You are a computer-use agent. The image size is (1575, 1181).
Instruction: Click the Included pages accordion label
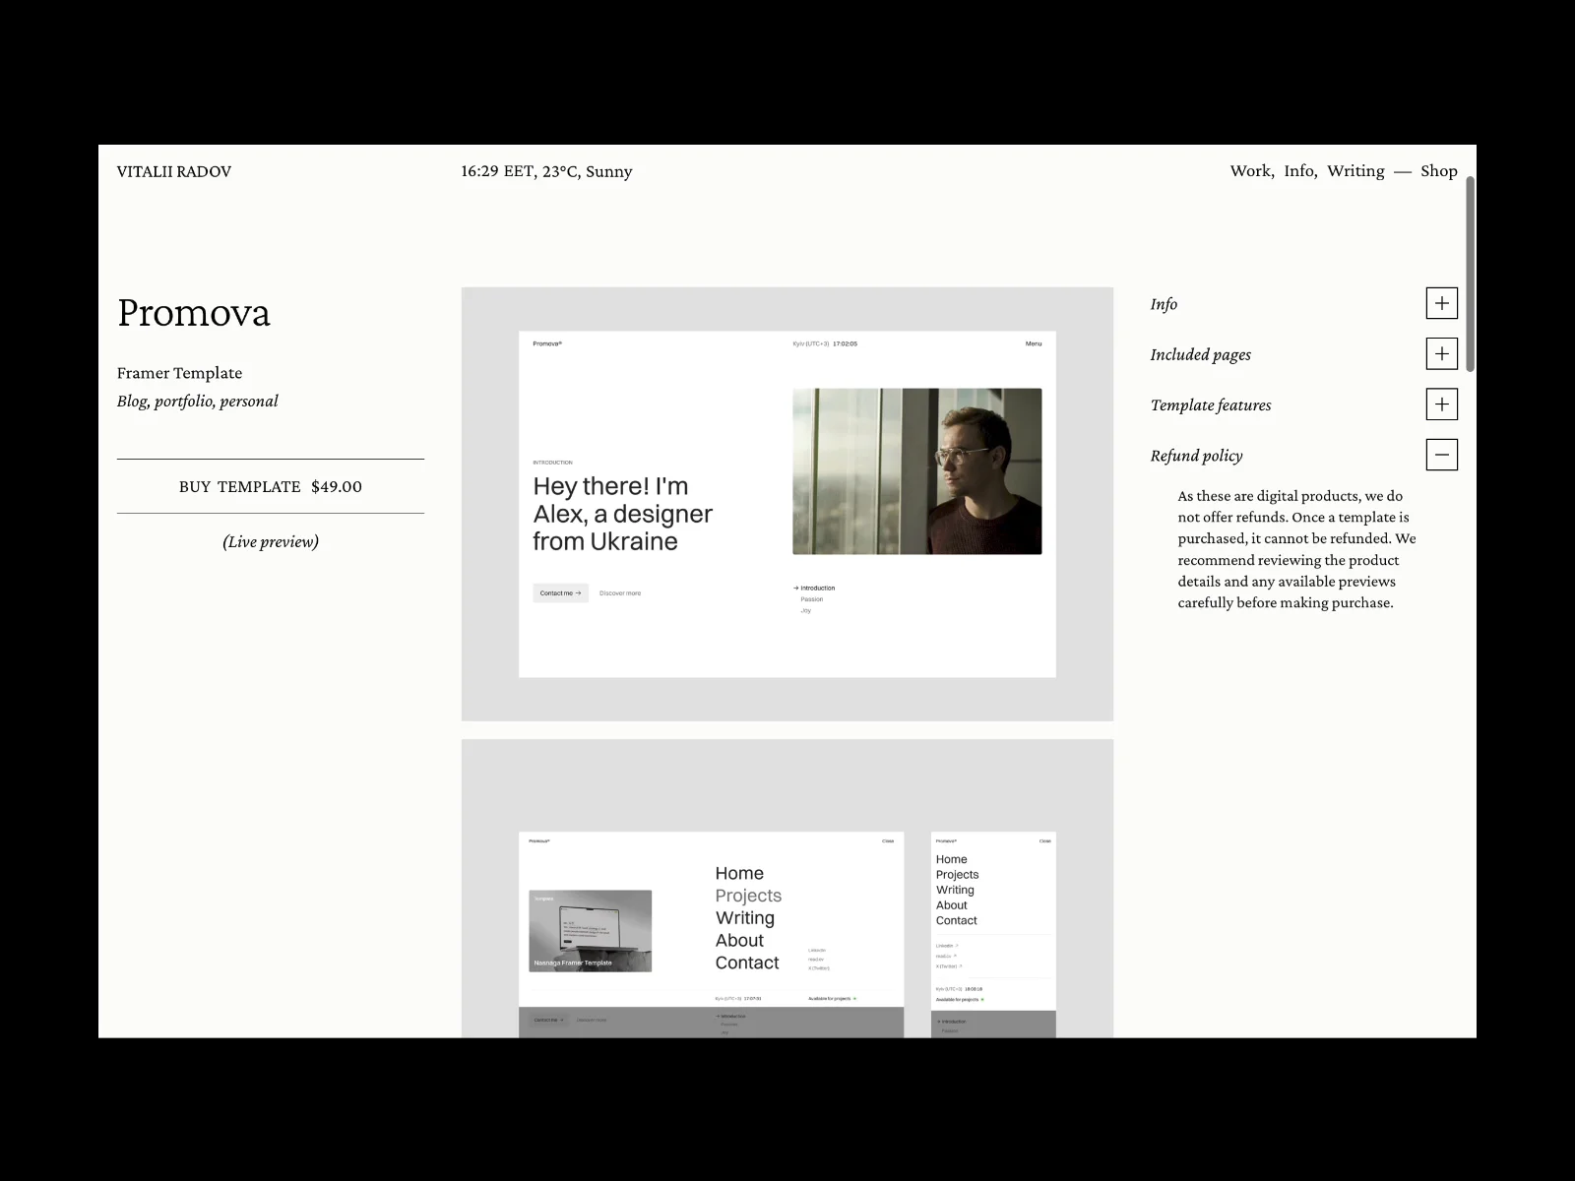pos(1200,354)
